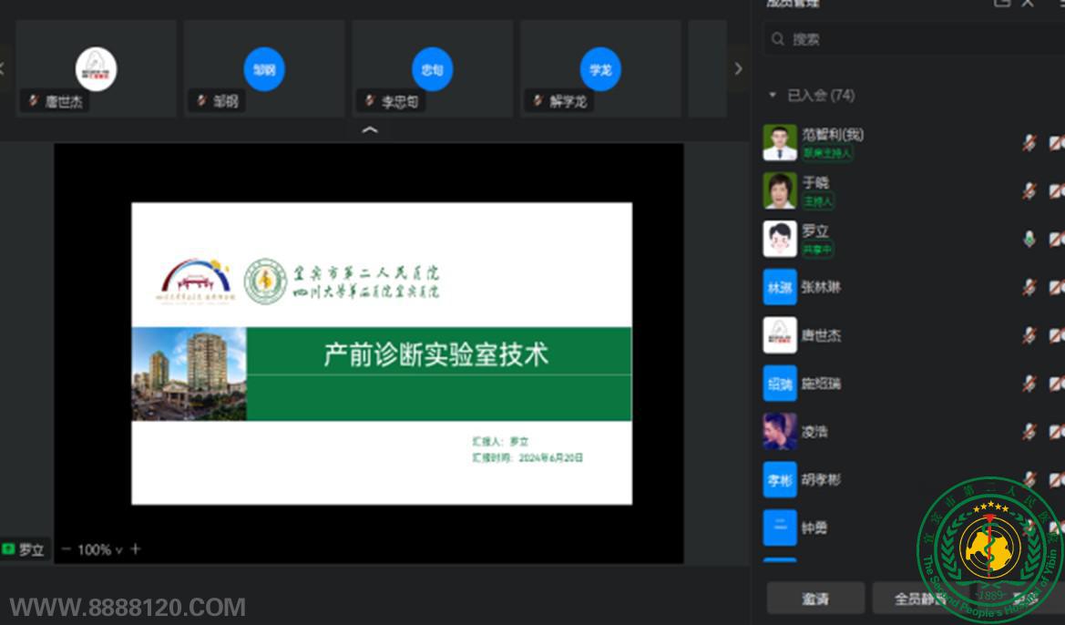Click 凌浩's avatar in the member list

[x=780, y=431]
